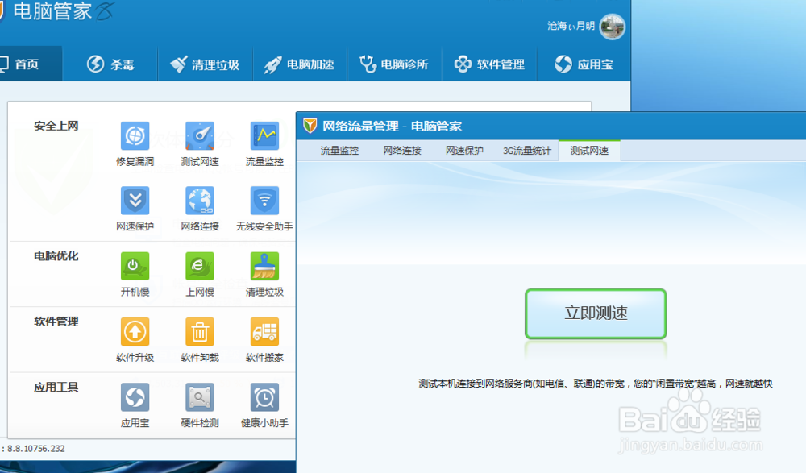The width and height of the screenshot is (806, 473).
Task: Switch to 应用宝 top navigation tab
Action: (x=584, y=64)
